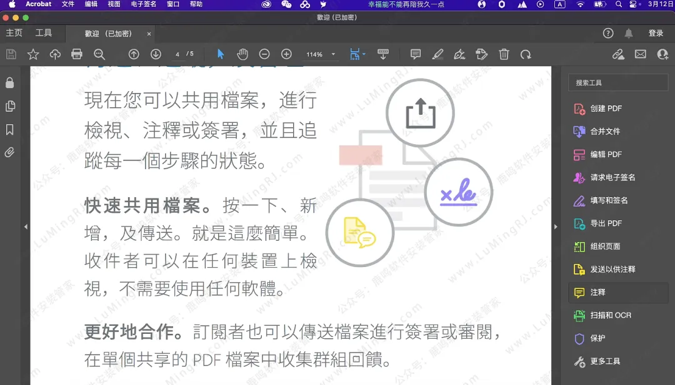This screenshot has height=385, width=675.
Task: Open the page thumbnails panel
Action: (9, 106)
